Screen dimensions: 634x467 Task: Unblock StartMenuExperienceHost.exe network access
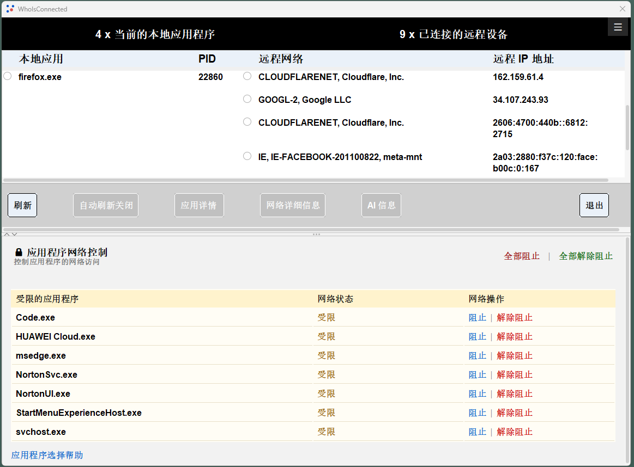(x=514, y=413)
